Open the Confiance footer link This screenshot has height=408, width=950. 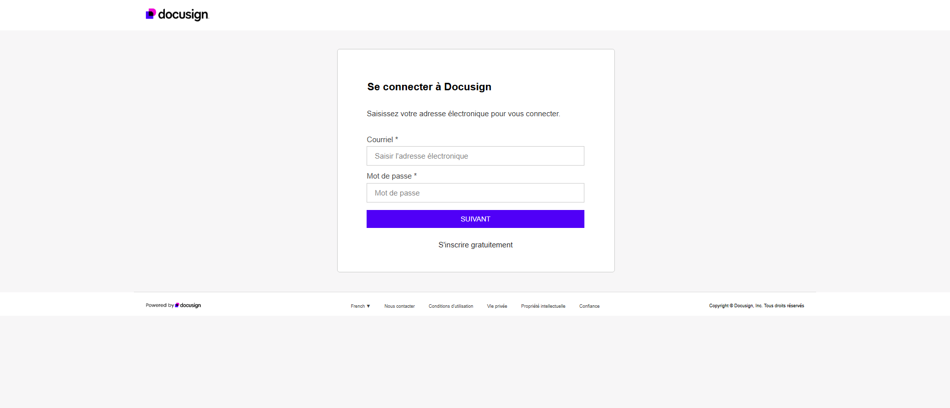tap(589, 306)
